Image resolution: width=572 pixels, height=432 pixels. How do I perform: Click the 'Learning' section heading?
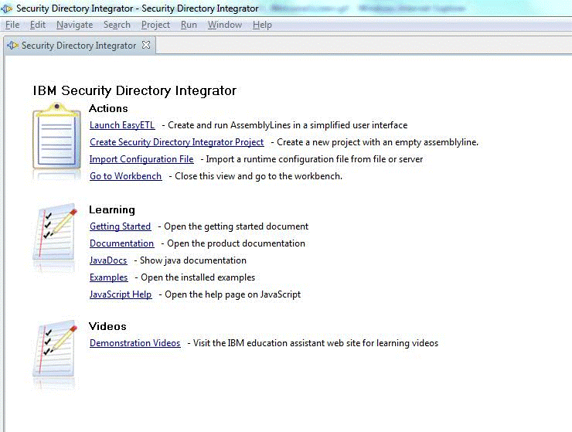point(112,209)
